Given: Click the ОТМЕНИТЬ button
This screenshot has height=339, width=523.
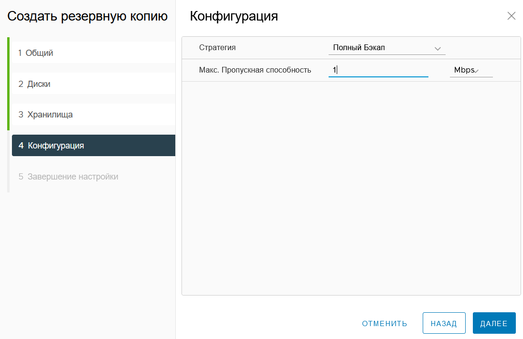Looking at the screenshot, I should [384, 323].
